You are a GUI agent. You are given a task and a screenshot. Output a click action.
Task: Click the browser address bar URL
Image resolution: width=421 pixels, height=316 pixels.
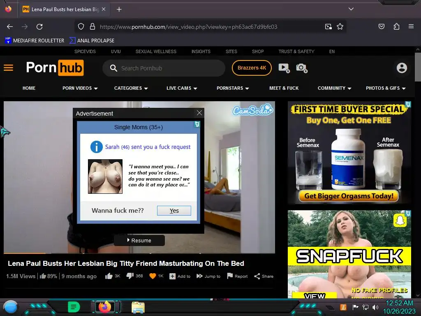coord(188,27)
